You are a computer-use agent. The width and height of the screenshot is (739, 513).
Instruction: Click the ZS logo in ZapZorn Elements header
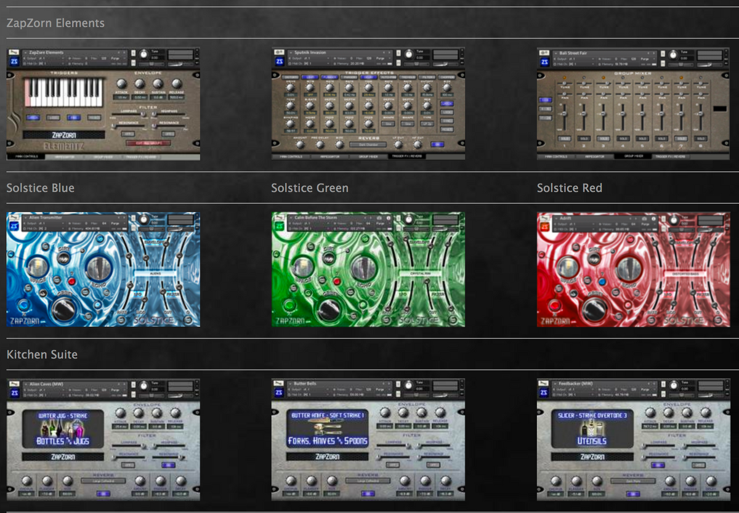(x=14, y=61)
